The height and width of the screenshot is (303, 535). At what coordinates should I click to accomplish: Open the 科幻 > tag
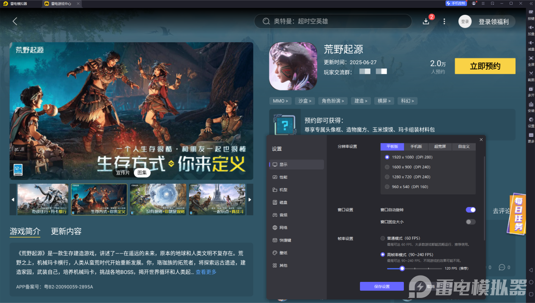click(408, 101)
